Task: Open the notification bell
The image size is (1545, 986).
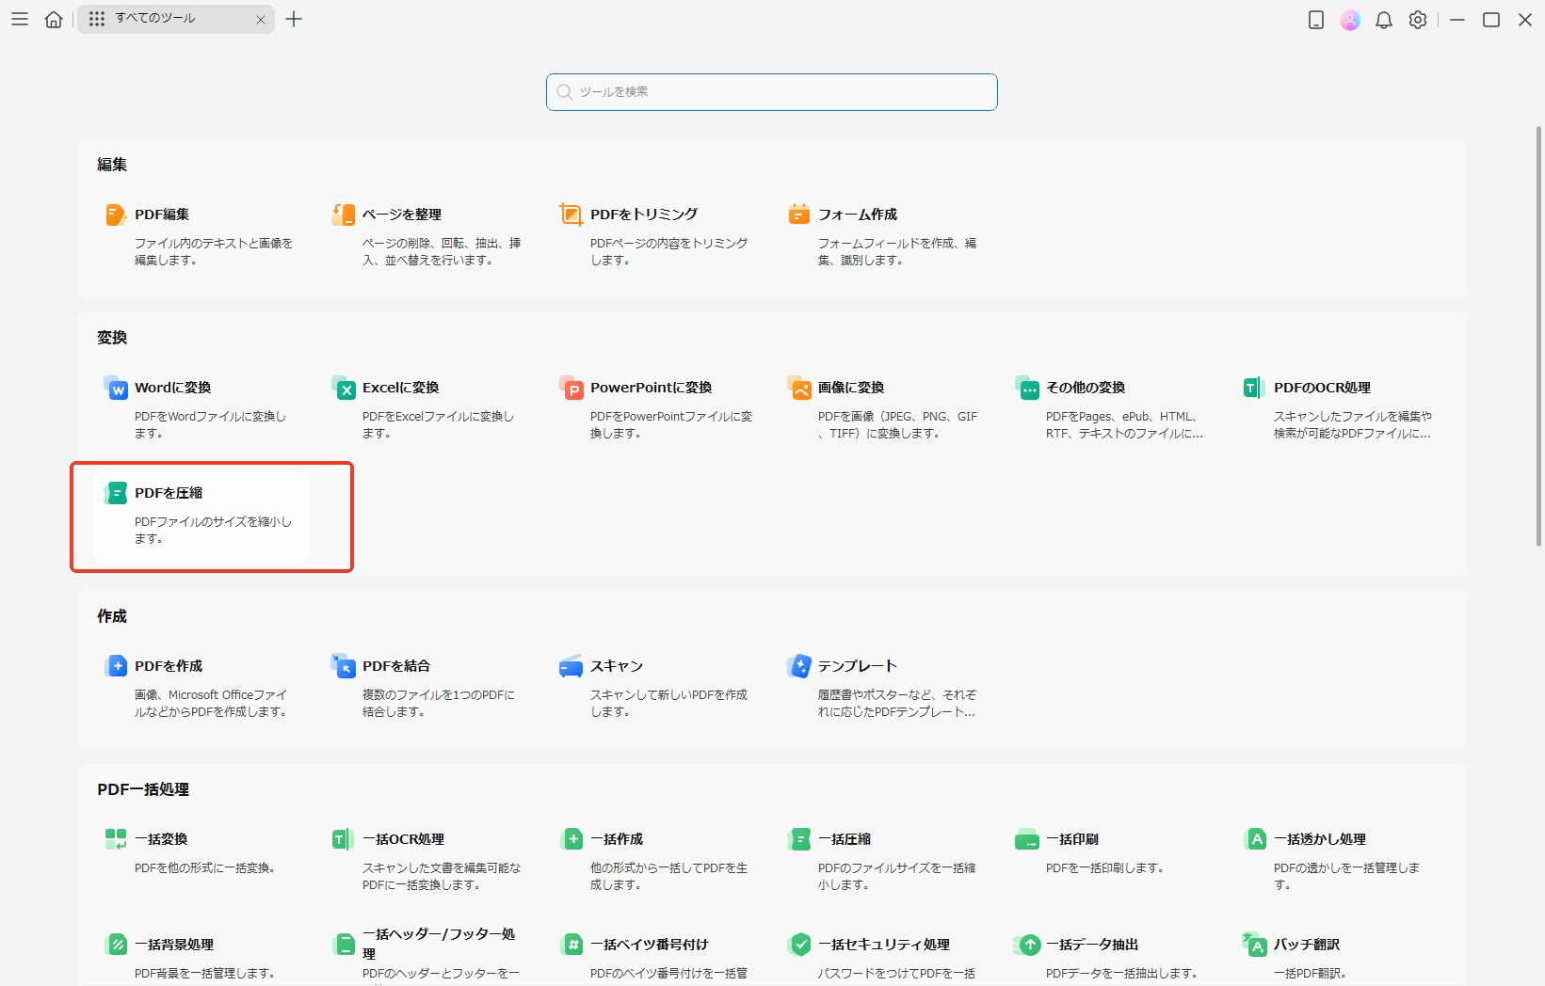Action: click(1384, 19)
